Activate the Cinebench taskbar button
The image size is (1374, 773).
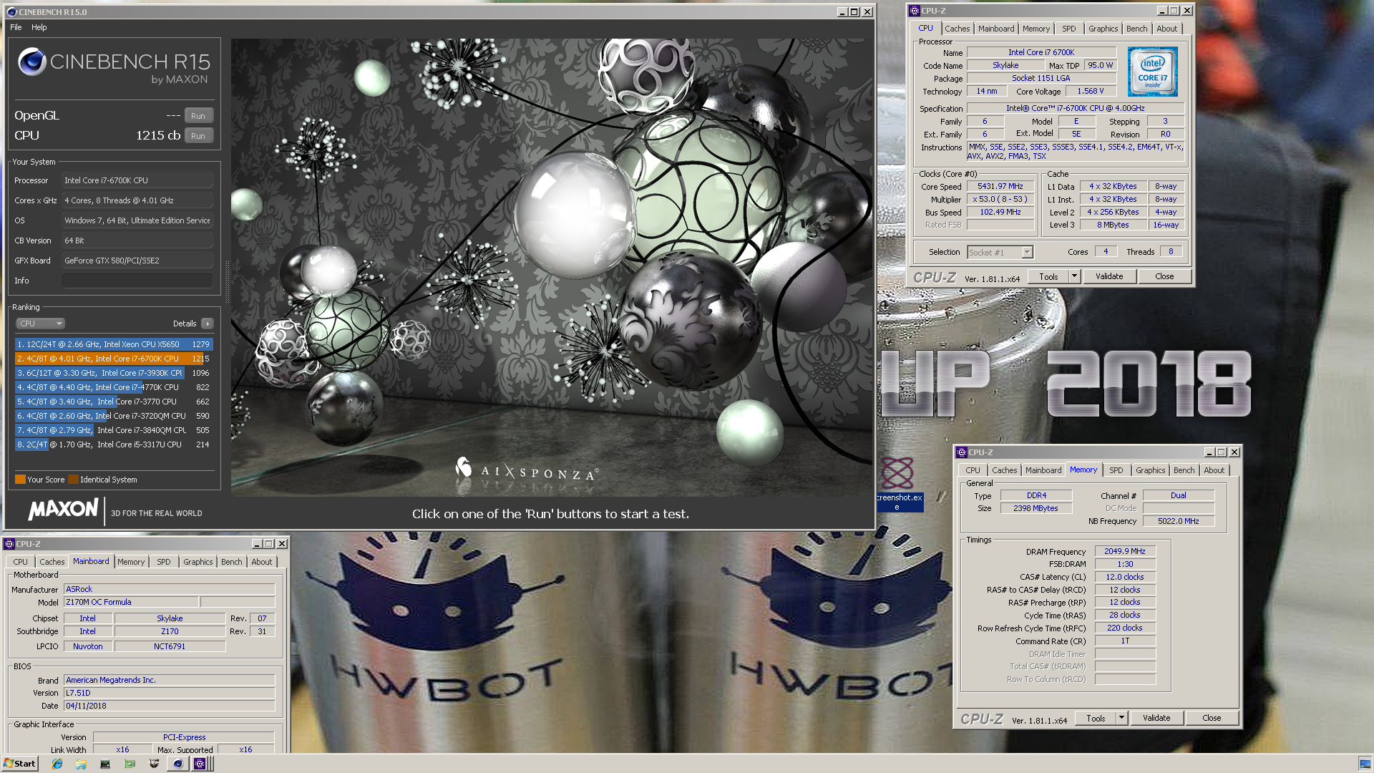(178, 764)
